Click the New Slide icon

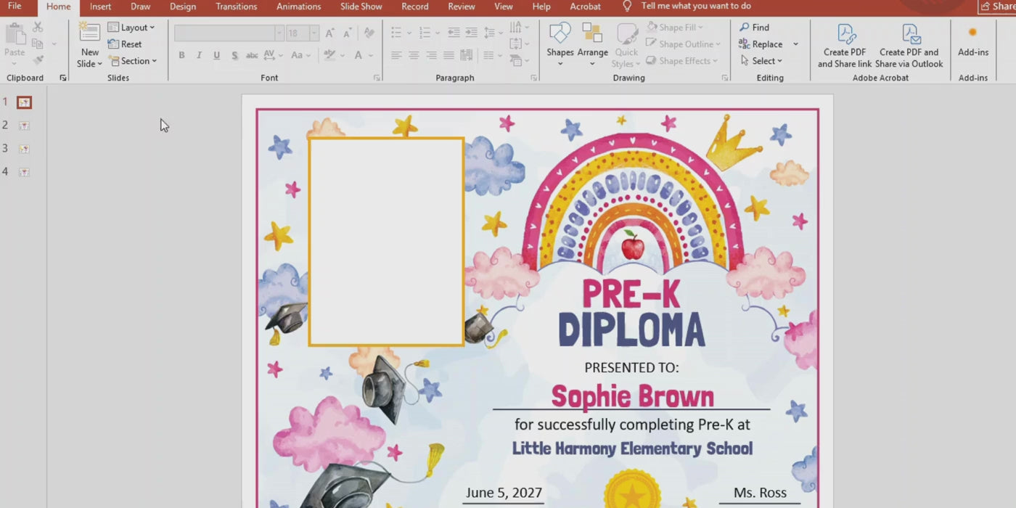coord(90,33)
